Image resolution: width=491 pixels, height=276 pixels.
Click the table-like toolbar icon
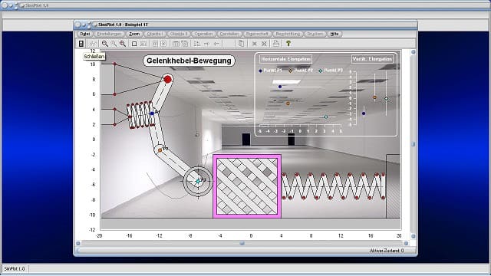[x=176, y=44]
